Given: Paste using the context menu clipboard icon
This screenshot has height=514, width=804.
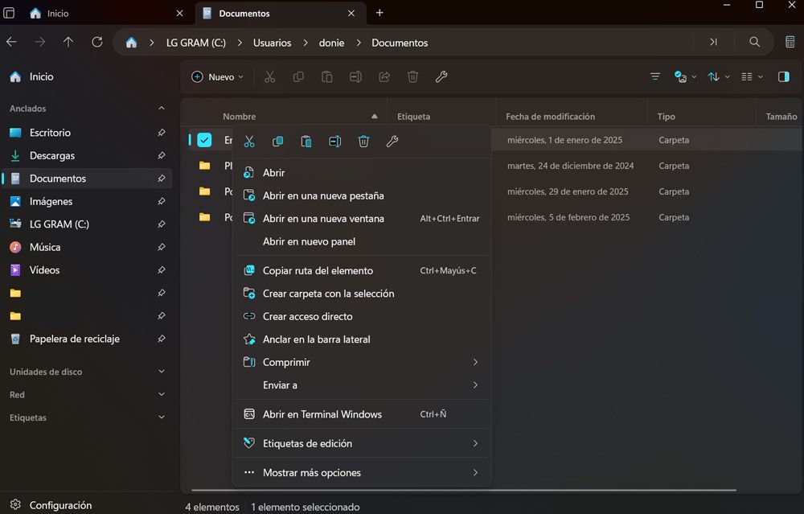Looking at the screenshot, I should (x=306, y=142).
